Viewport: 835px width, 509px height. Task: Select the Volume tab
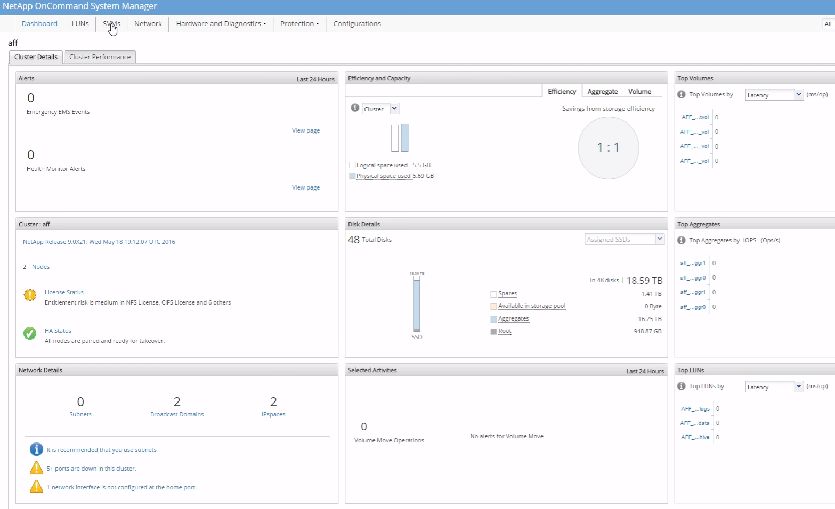pyautogui.click(x=639, y=92)
